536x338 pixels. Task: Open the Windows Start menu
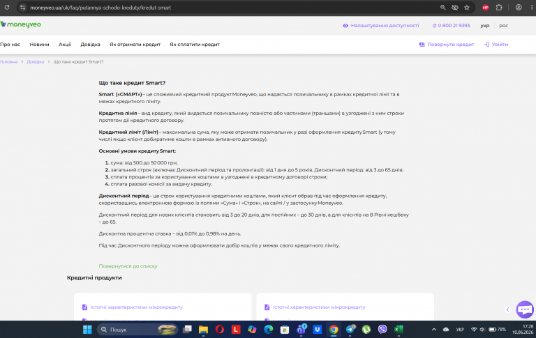(x=87, y=330)
